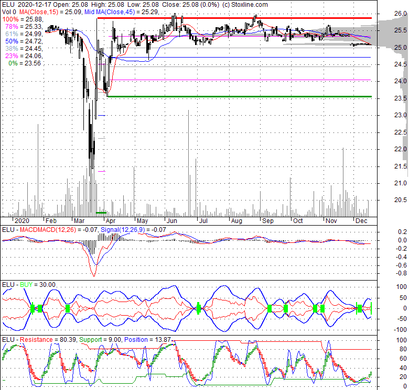
Task: Click the 60 value on bottom panel axis
Action: (x=403, y=359)
